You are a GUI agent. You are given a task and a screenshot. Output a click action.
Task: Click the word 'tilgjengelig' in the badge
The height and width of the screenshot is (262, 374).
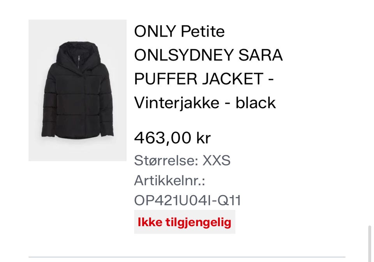198,222
